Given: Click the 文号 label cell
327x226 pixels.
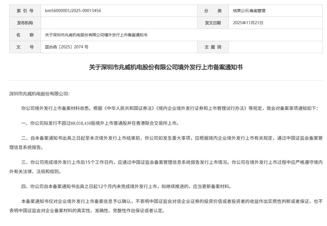Looking at the screenshot, I should tap(25, 47).
